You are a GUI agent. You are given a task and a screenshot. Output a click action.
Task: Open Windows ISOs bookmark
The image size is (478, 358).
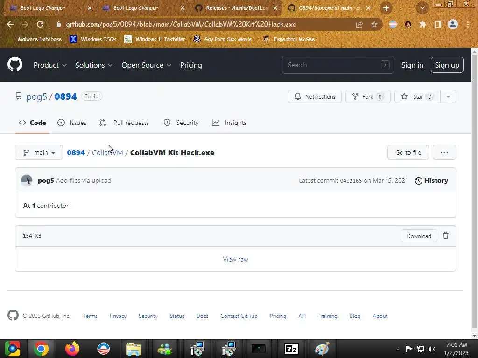93,39
